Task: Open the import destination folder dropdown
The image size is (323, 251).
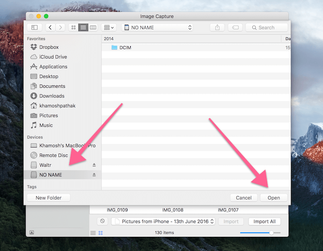Action: point(164,221)
